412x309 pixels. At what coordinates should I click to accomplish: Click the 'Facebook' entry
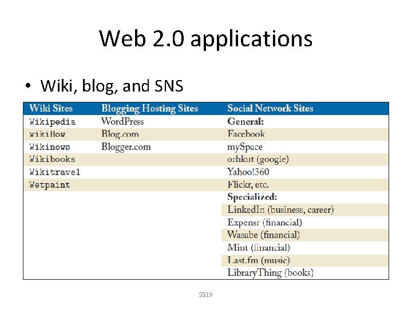246,134
